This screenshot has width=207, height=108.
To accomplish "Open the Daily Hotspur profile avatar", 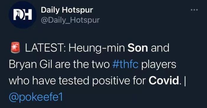I will (x=22, y=15).
